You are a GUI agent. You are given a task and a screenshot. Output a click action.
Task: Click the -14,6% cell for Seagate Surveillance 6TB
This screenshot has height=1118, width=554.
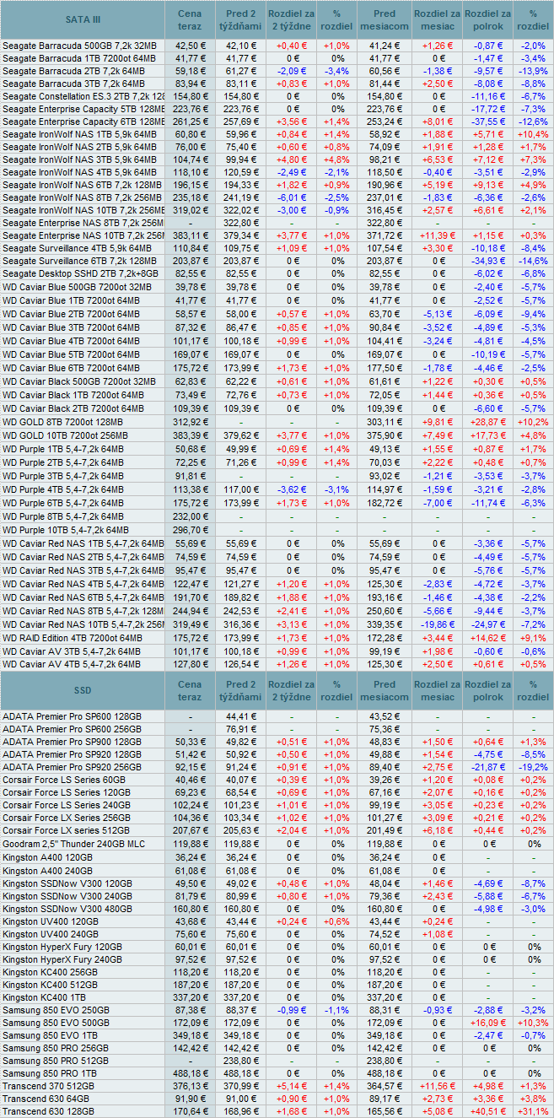tap(533, 262)
